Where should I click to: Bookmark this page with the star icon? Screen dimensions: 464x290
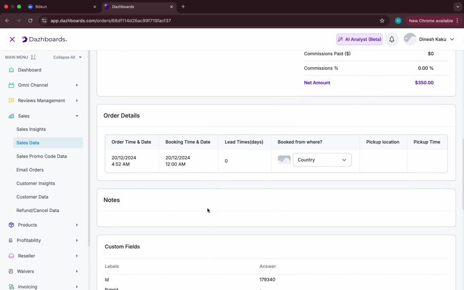click(x=382, y=21)
